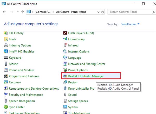
Task: Click the Security and Maintenance flag icon
Action: (x=6, y=95)
